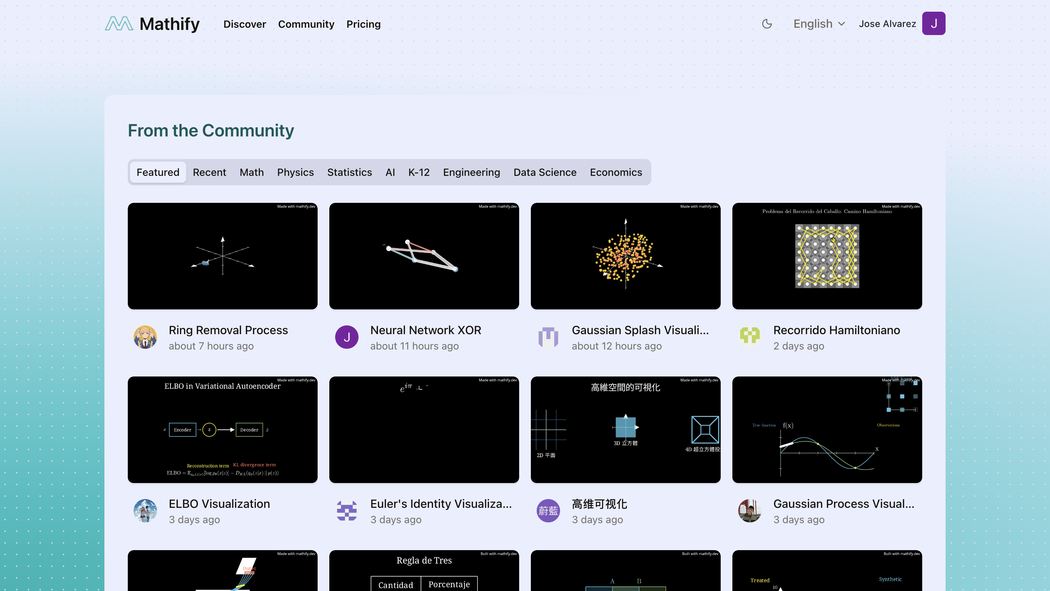Open the Recent tab
The height and width of the screenshot is (591, 1050).
[x=209, y=172]
